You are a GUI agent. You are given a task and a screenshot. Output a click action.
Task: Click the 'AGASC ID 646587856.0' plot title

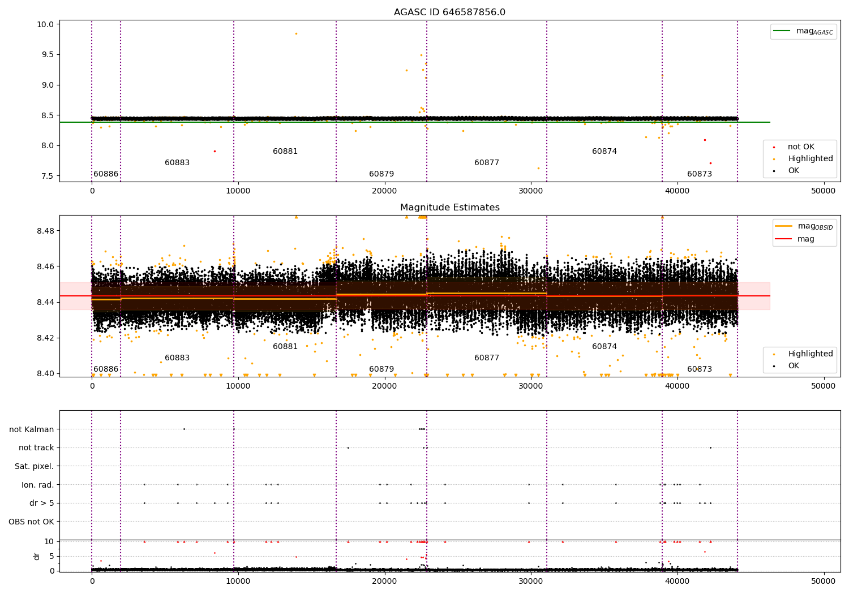tap(449, 12)
